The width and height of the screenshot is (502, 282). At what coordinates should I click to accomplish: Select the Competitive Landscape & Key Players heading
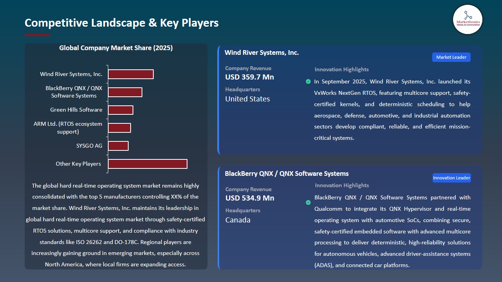pos(122,23)
